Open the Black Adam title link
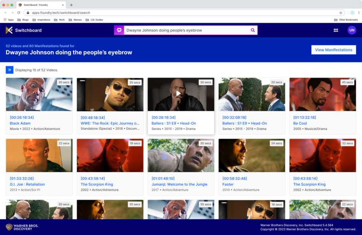 20,123
